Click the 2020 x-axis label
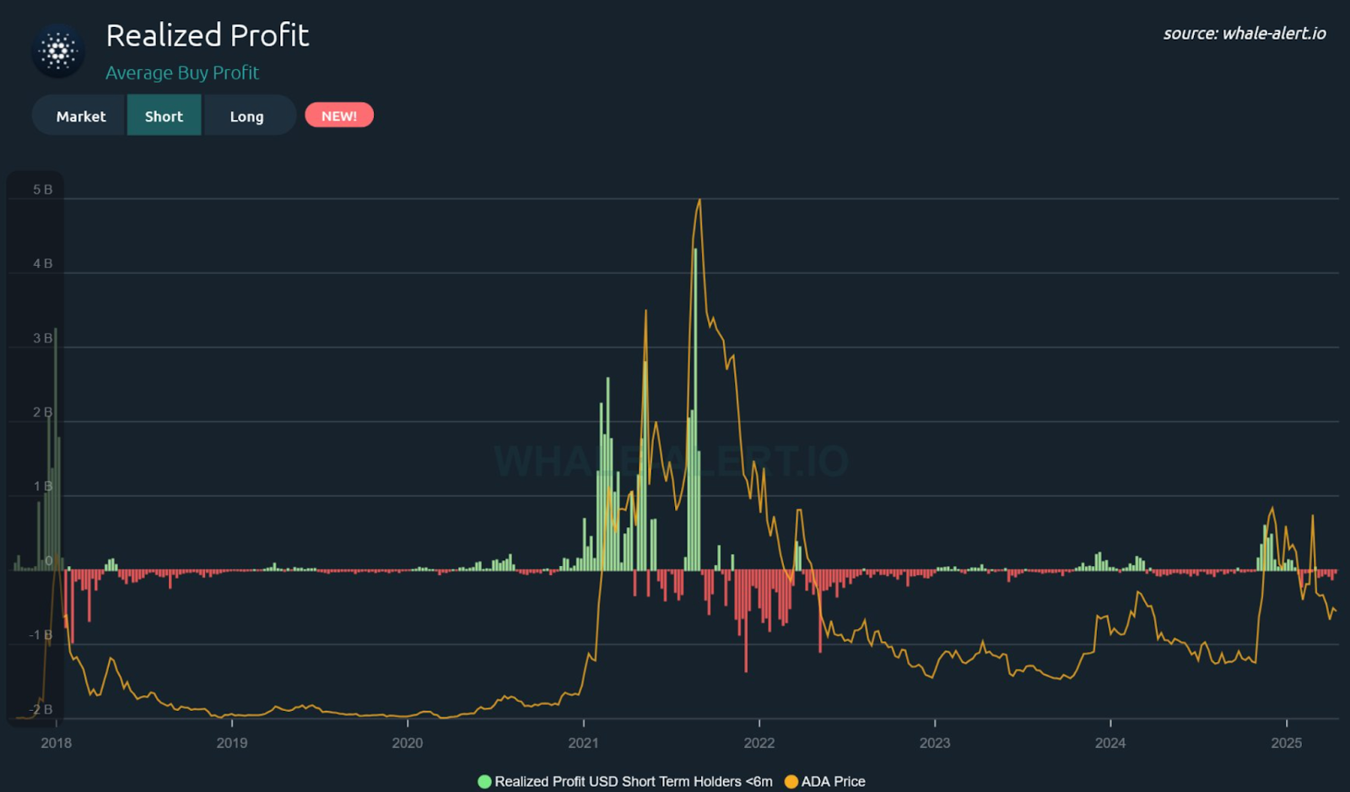The height and width of the screenshot is (792, 1350). tap(408, 743)
